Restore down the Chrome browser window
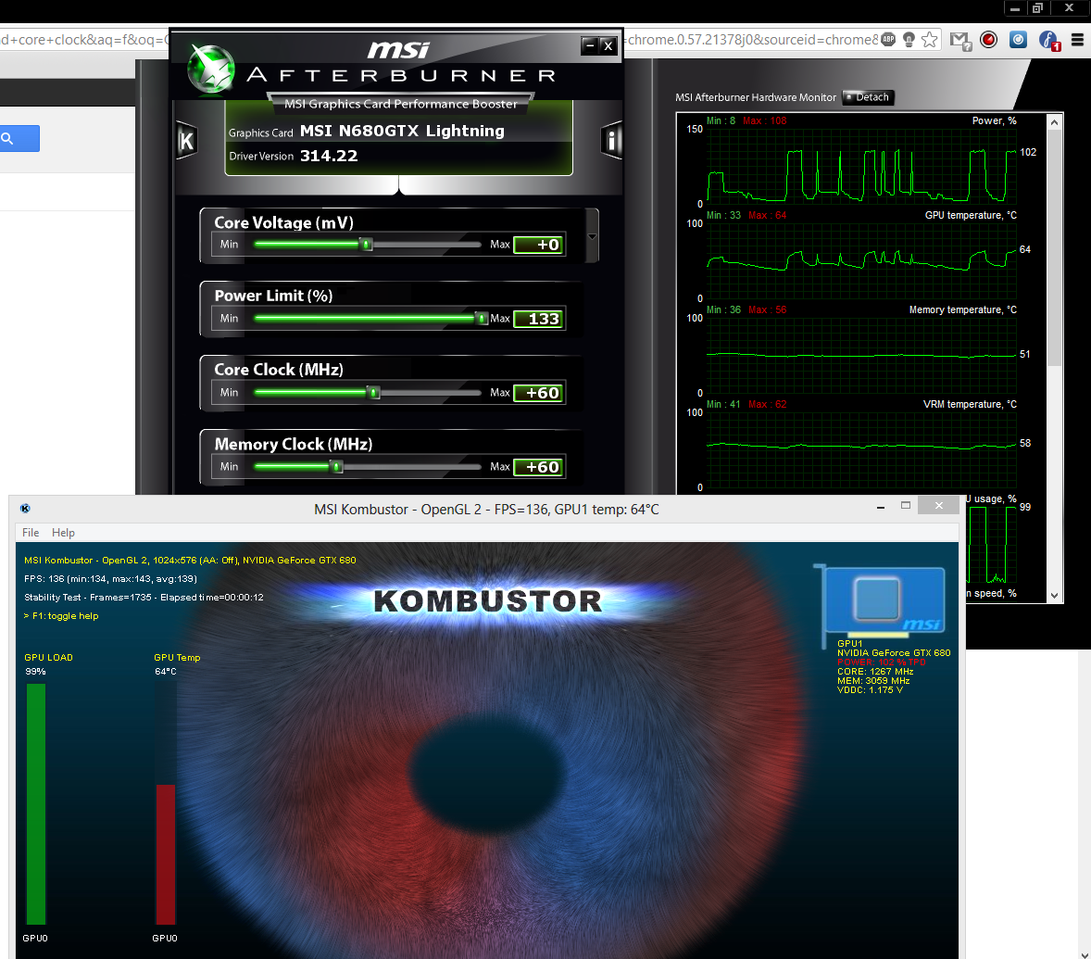Screen dimensions: 1091x959 click(1037, 8)
